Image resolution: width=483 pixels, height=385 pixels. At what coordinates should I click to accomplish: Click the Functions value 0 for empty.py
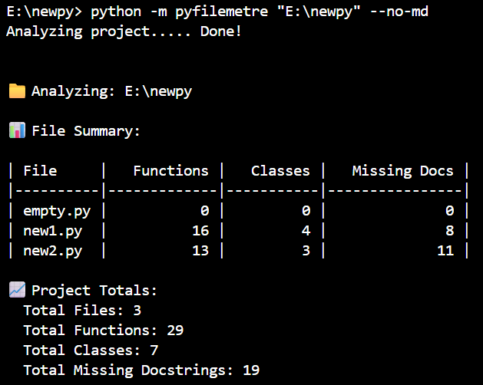(x=205, y=211)
